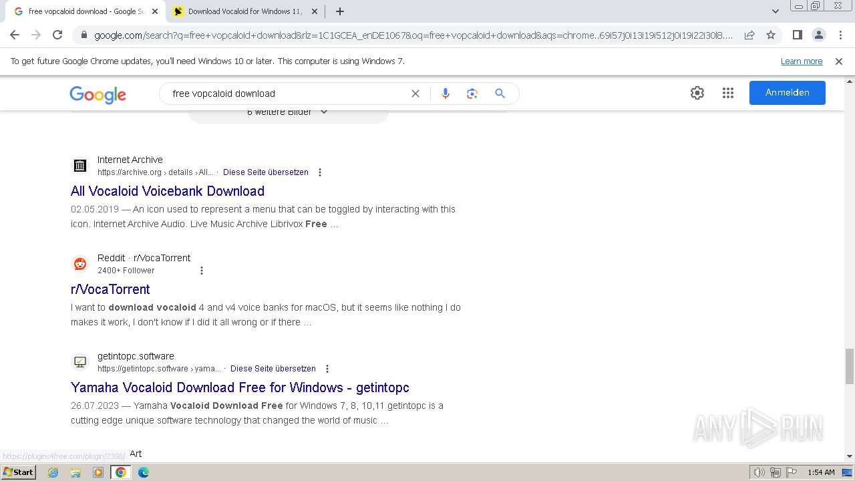This screenshot has width=855, height=481.
Task: Switch to 'Download Vocaloid for Windows' tab
Action: [244, 11]
